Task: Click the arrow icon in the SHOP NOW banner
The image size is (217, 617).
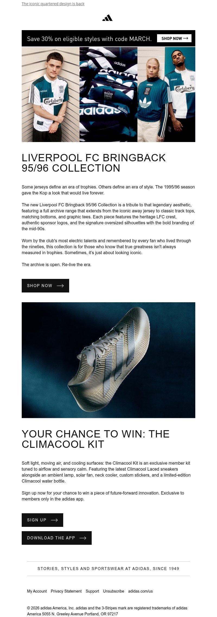Action: point(186,38)
